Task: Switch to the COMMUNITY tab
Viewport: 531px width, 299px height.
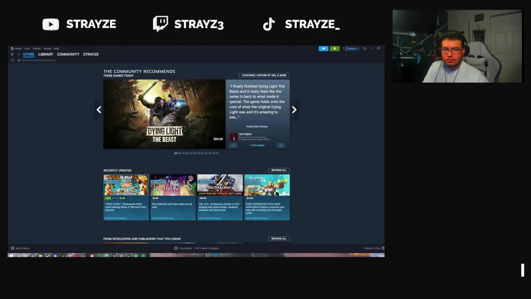Action: pyautogui.click(x=68, y=54)
